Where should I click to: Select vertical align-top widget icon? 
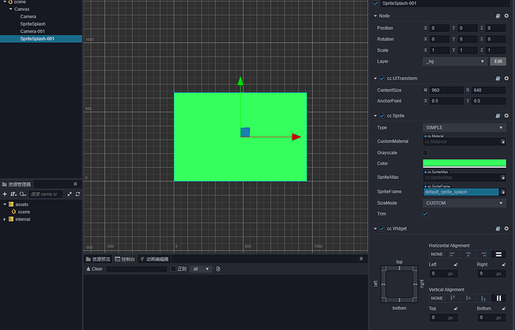pos(452,298)
